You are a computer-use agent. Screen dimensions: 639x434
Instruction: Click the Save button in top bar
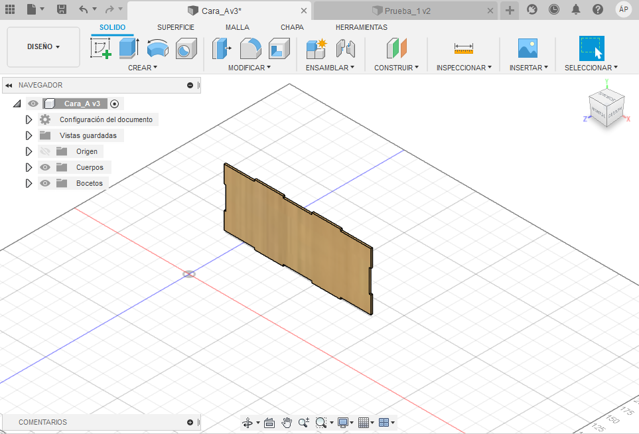pos(62,9)
